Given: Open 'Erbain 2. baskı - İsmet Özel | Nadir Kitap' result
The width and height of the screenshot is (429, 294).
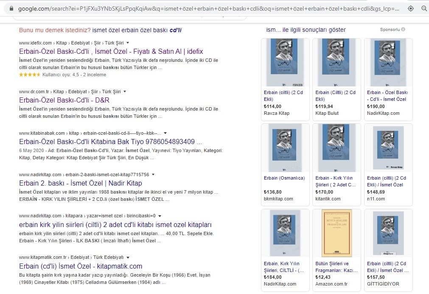Looking at the screenshot, I should tap(81, 183).
